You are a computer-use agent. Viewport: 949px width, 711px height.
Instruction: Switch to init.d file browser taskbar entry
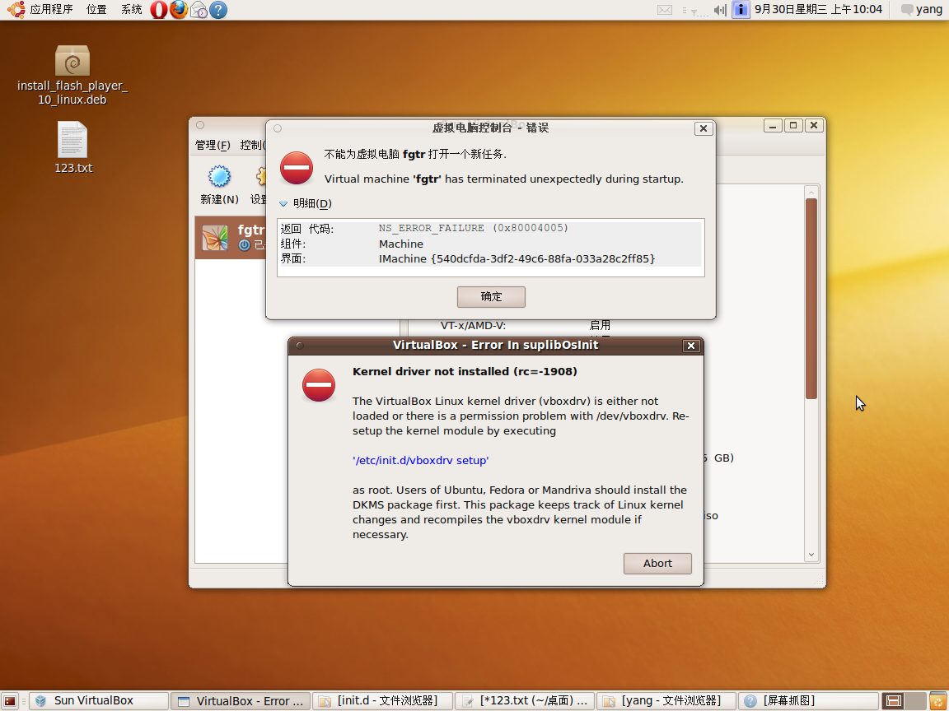[x=382, y=701]
